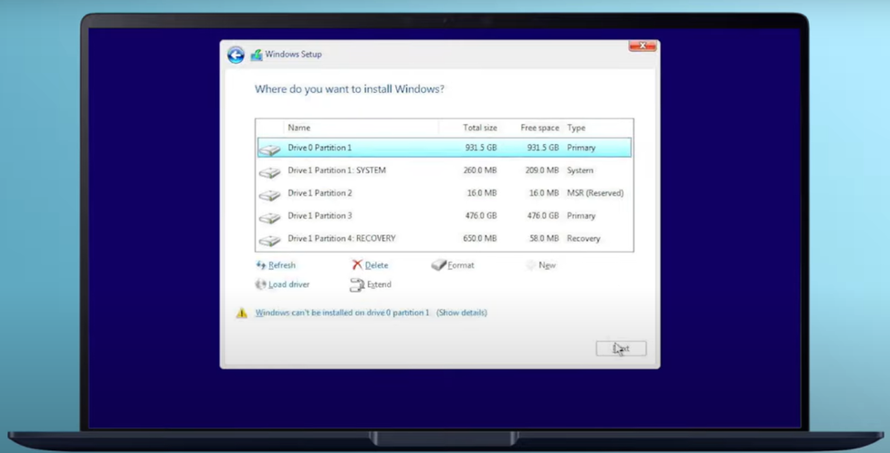Click the Total size column header
This screenshot has height=453, width=890.
coord(479,128)
